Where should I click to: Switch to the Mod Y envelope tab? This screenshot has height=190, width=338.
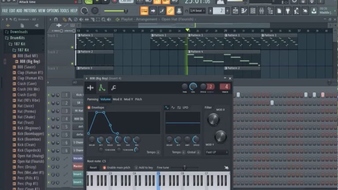128,99
